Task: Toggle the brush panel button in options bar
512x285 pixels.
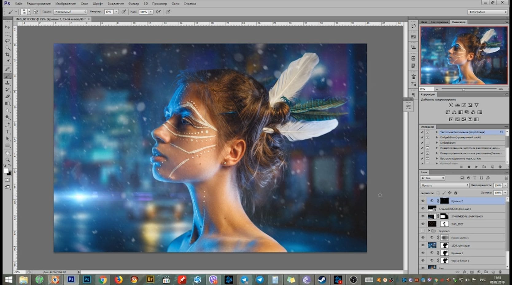Action: [36, 12]
